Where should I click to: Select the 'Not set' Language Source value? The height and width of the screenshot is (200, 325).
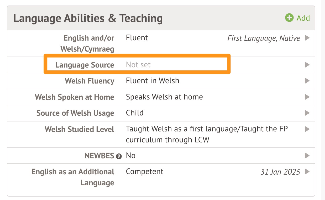[138, 65]
